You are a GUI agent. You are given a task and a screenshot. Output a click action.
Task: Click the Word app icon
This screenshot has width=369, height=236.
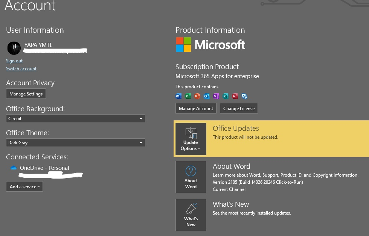pyautogui.click(x=178, y=96)
